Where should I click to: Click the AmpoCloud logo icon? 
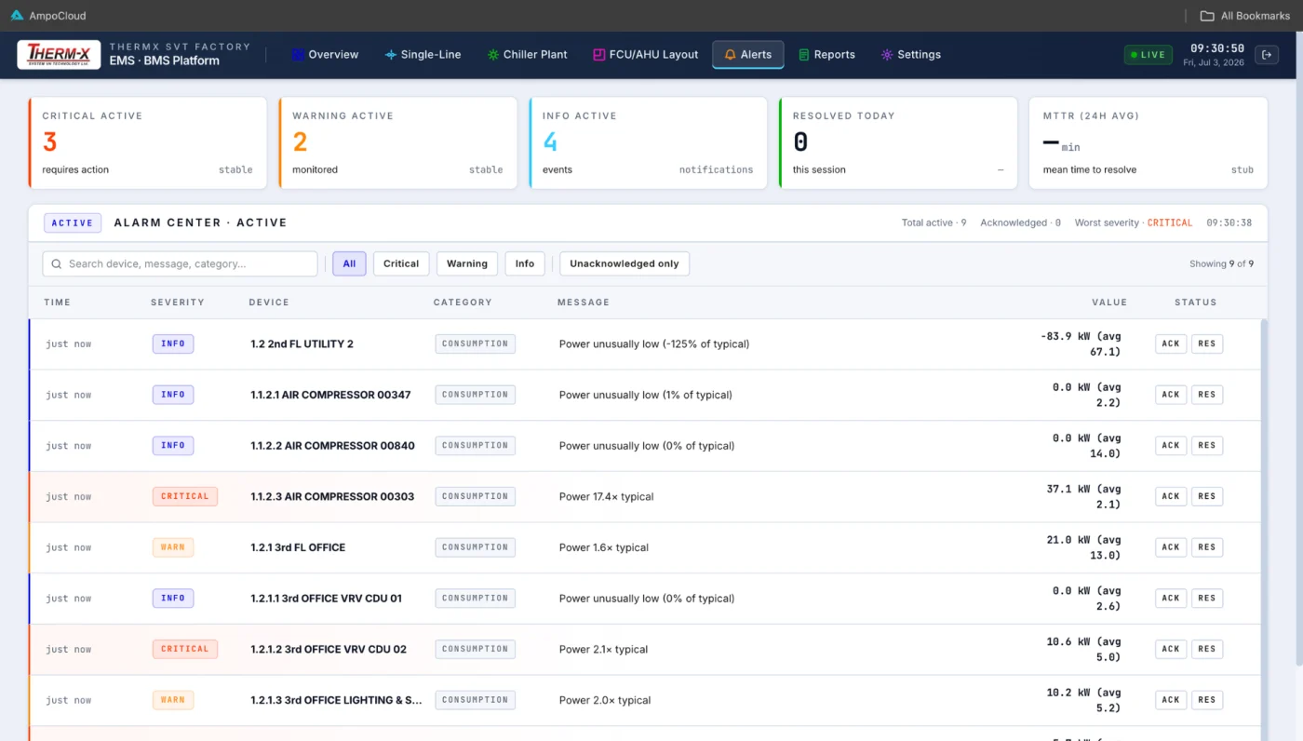pos(17,16)
